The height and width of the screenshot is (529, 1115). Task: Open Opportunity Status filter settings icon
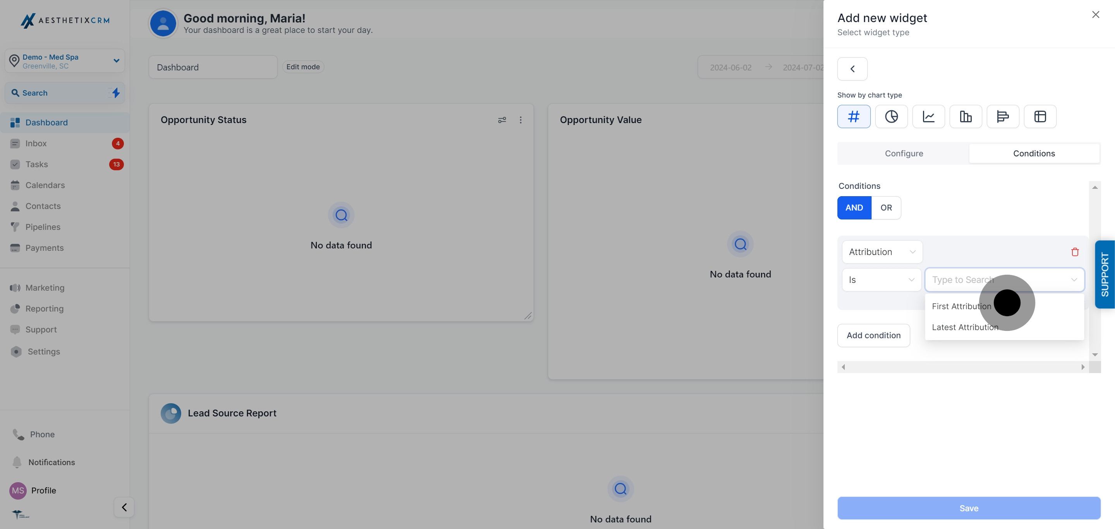pos(502,120)
